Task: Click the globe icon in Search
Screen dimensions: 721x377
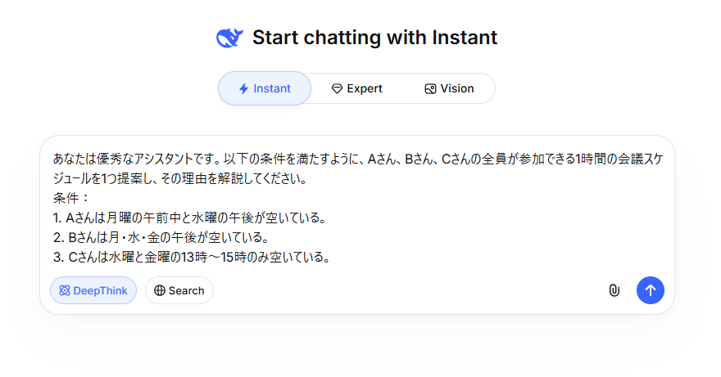Action: pyautogui.click(x=160, y=290)
